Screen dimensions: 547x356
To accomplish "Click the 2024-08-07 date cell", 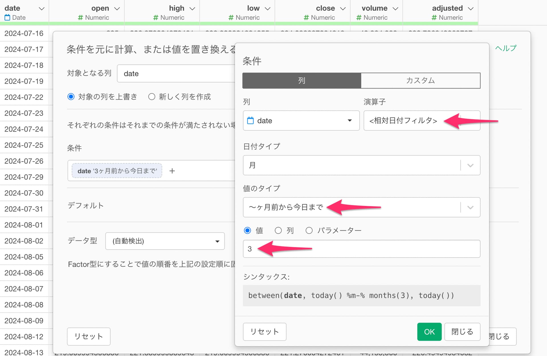I will (x=24, y=289).
